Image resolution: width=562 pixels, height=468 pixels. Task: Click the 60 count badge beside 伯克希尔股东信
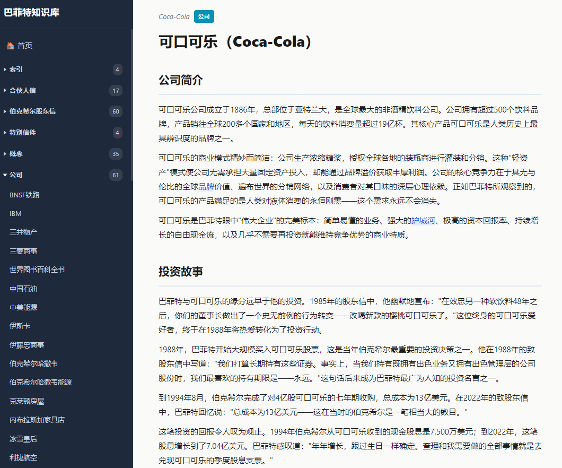116,111
